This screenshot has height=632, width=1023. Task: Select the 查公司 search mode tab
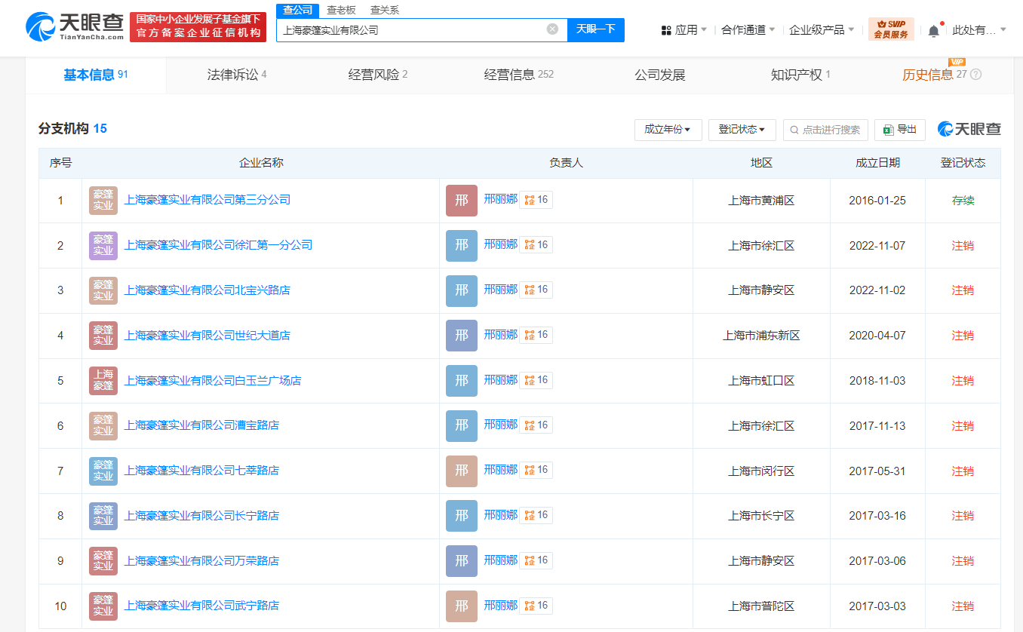click(297, 10)
